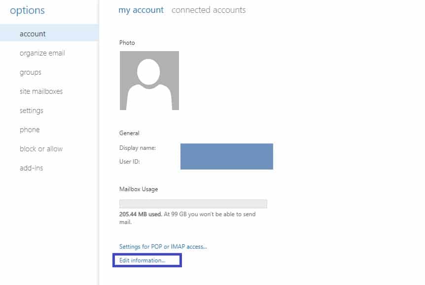Image resolution: width=425 pixels, height=285 pixels.
Task: Click the User ID label
Action: (130, 162)
